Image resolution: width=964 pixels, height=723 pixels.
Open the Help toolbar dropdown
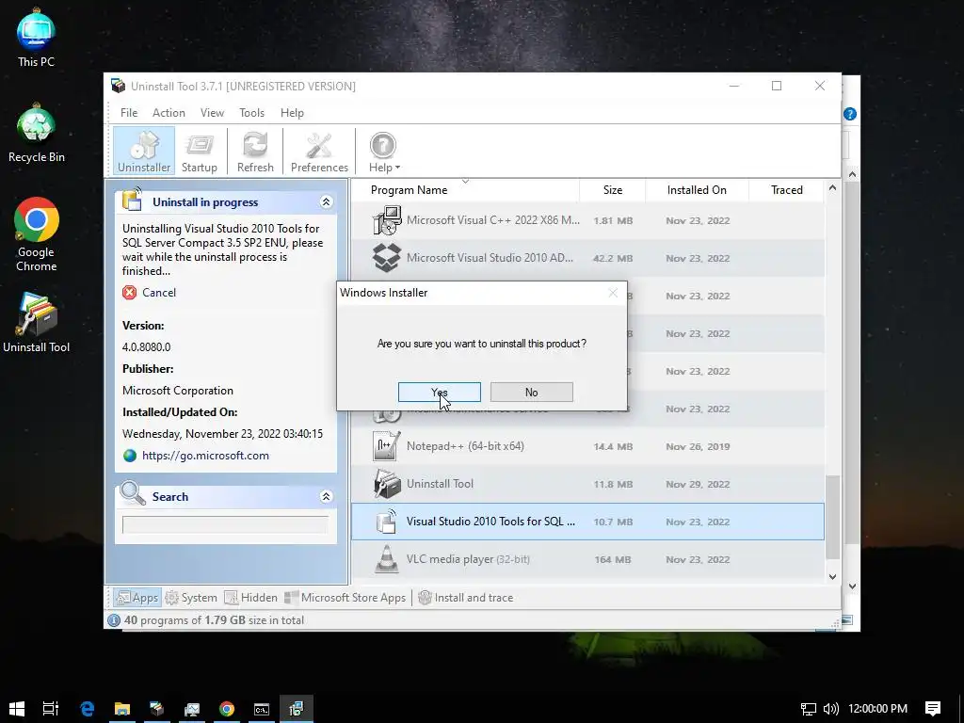tap(384, 152)
